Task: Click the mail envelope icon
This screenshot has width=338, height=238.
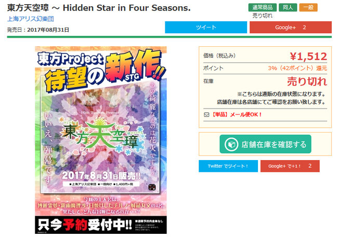Action: tap(206, 115)
